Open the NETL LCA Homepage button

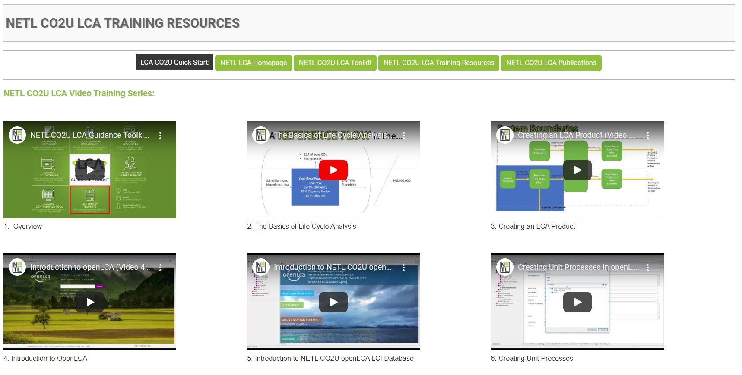[254, 63]
